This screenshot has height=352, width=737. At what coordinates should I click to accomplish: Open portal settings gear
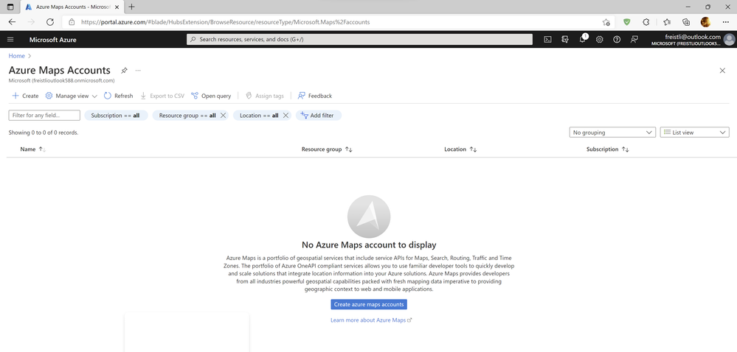point(599,40)
